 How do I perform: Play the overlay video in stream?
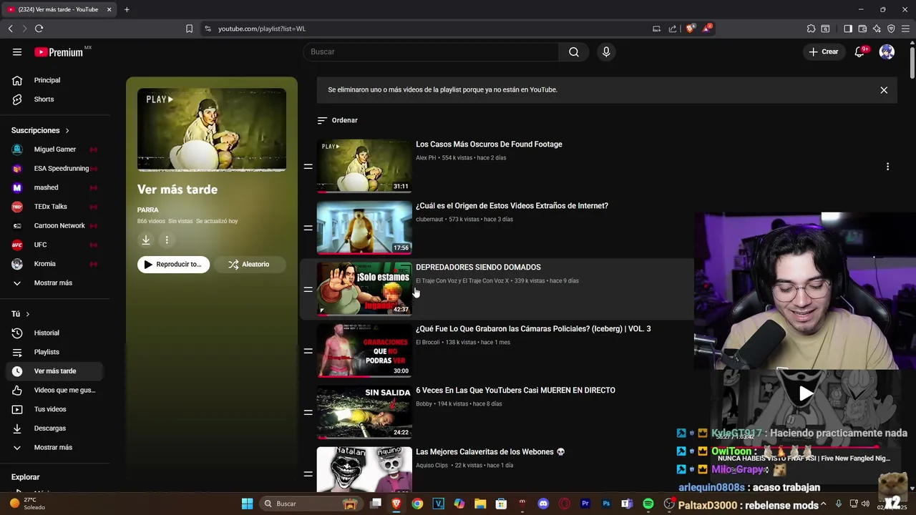click(806, 393)
